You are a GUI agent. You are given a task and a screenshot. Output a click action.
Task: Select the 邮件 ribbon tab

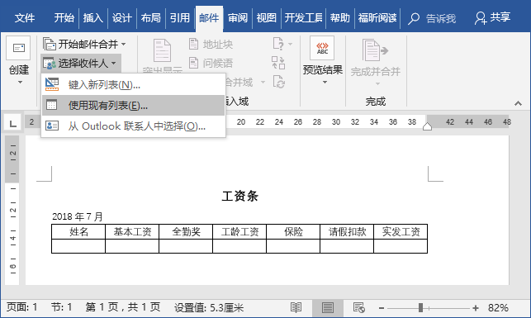(x=209, y=18)
